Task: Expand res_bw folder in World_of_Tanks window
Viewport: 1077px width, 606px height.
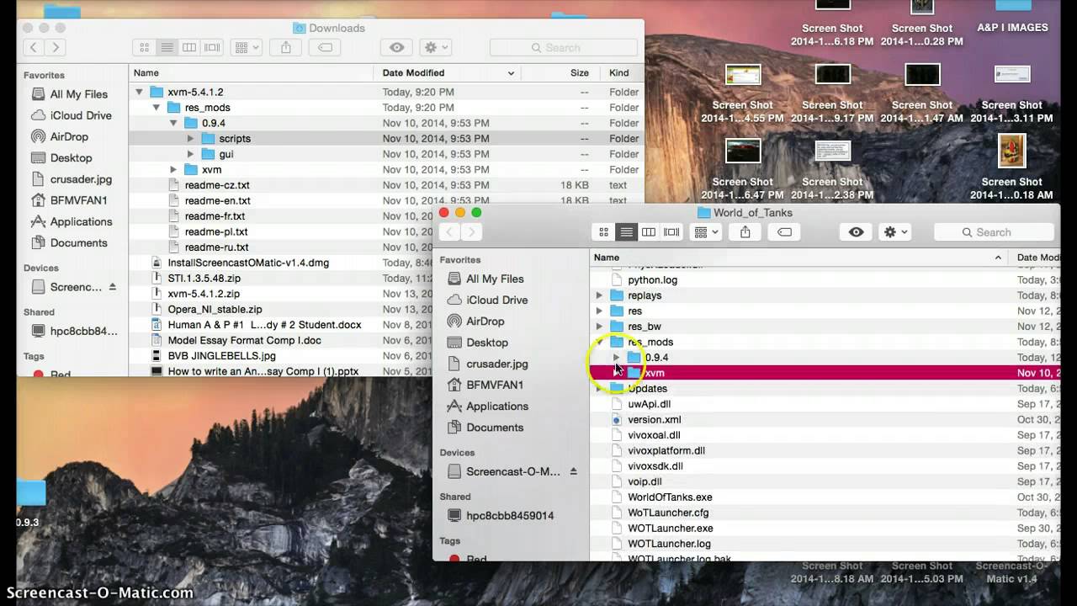Action: [x=599, y=327]
